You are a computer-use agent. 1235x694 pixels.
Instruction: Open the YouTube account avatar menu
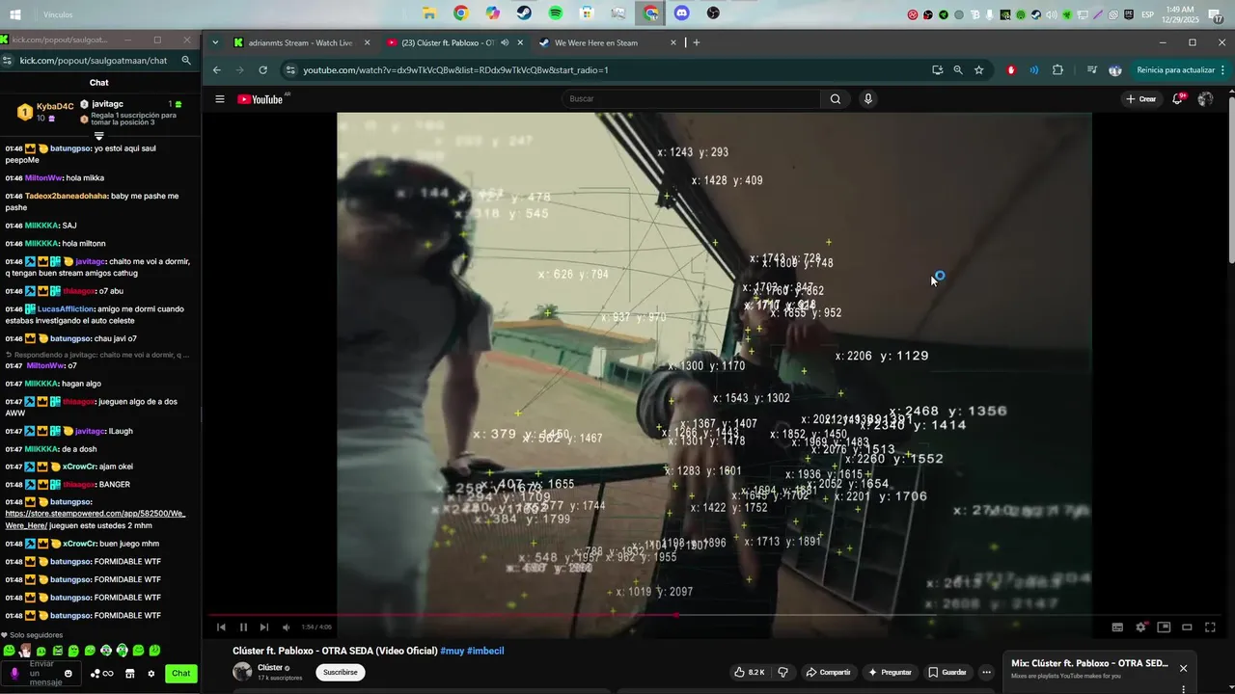pos(1205,99)
